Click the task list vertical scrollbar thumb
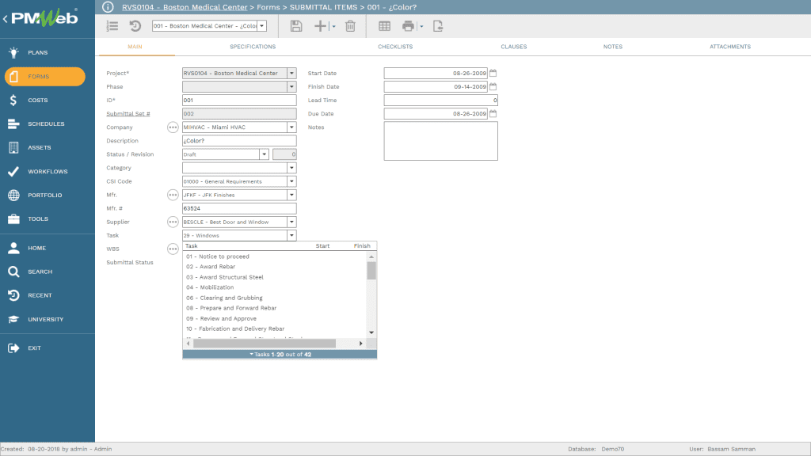 pyautogui.click(x=371, y=271)
